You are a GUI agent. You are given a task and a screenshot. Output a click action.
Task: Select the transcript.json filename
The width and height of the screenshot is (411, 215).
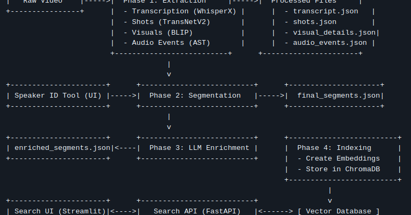(325, 11)
